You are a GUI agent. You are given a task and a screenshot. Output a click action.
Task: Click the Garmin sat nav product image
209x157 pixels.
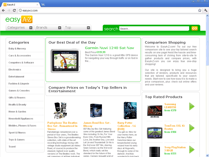coord(65,61)
